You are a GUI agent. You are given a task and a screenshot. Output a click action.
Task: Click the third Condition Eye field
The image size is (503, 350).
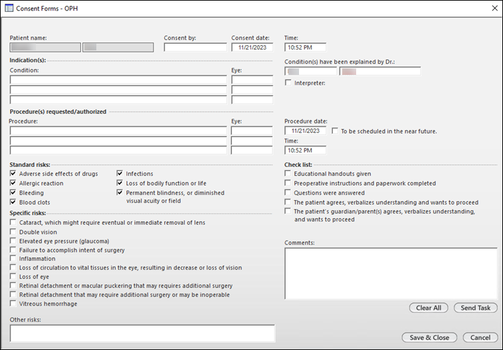point(252,99)
